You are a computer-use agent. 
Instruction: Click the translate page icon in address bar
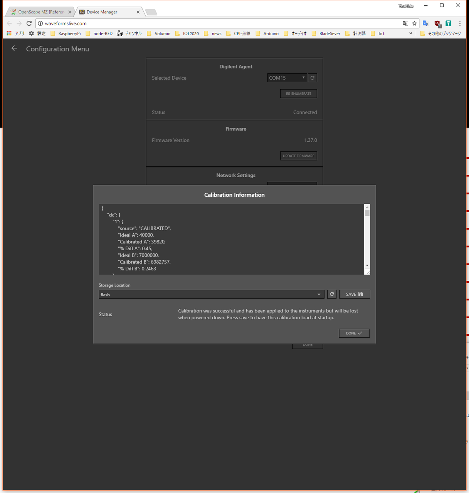405,23
